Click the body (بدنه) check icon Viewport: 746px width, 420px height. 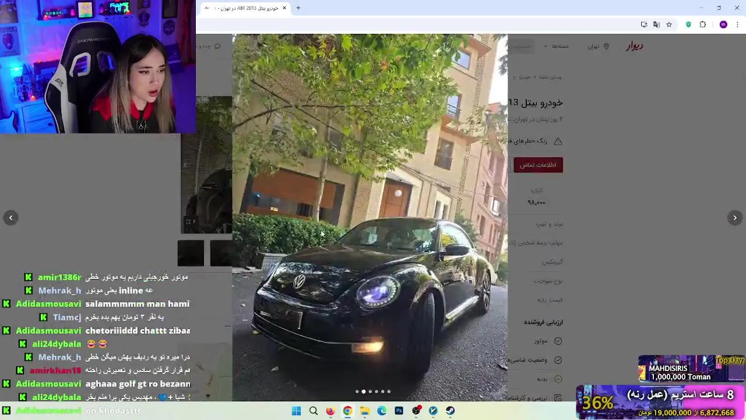coord(558,379)
